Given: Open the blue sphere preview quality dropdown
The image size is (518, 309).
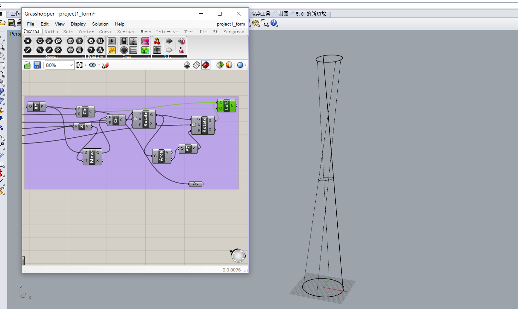Looking at the screenshot, I should click(x=245, y=65).
